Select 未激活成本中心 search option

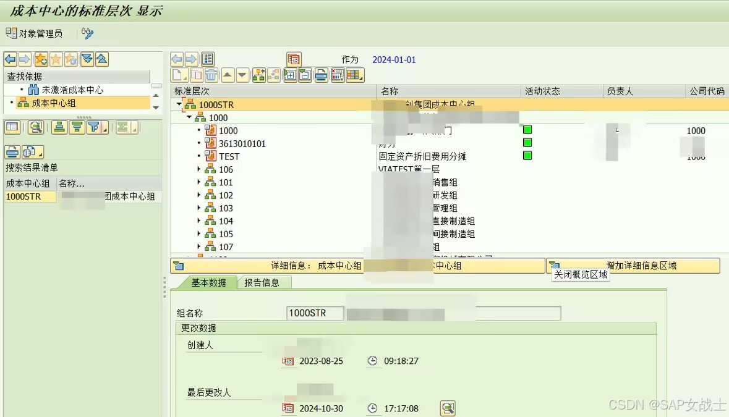click(x=72, y=90)
